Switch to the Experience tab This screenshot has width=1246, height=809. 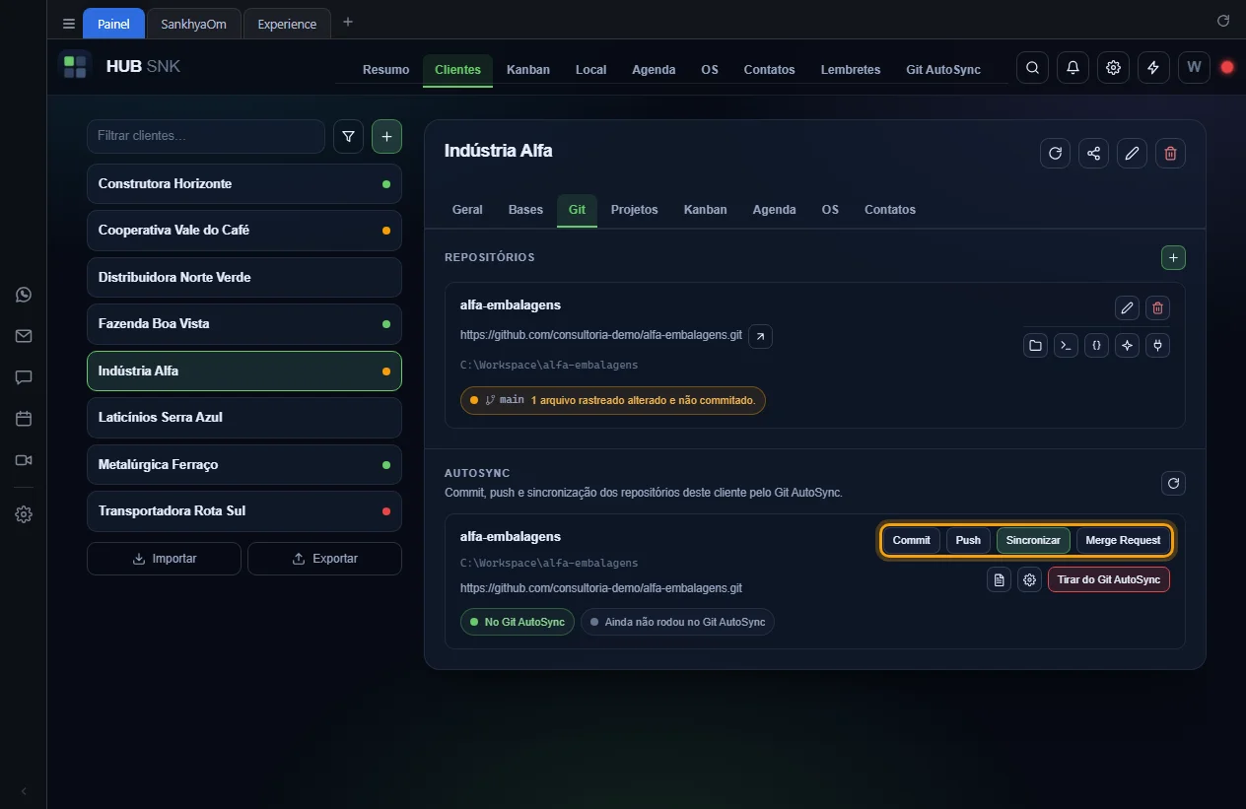[x=287, y=24]
